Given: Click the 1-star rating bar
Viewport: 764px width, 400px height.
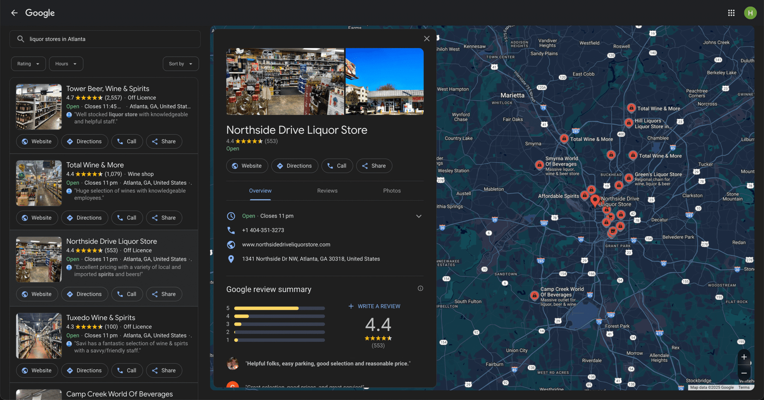Looking at the screenshot, I should (279, 340).
